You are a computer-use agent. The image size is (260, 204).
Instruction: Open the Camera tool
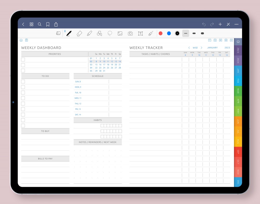130,34
